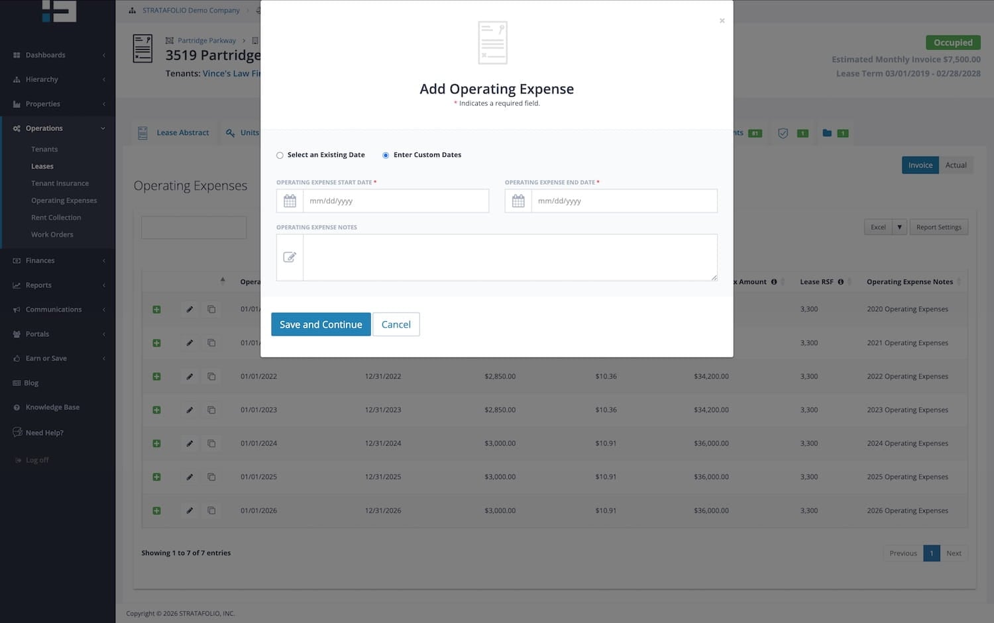Open the shield checkmark tab icon
This screenshot has width=994, height=623.
pos(783,133)
